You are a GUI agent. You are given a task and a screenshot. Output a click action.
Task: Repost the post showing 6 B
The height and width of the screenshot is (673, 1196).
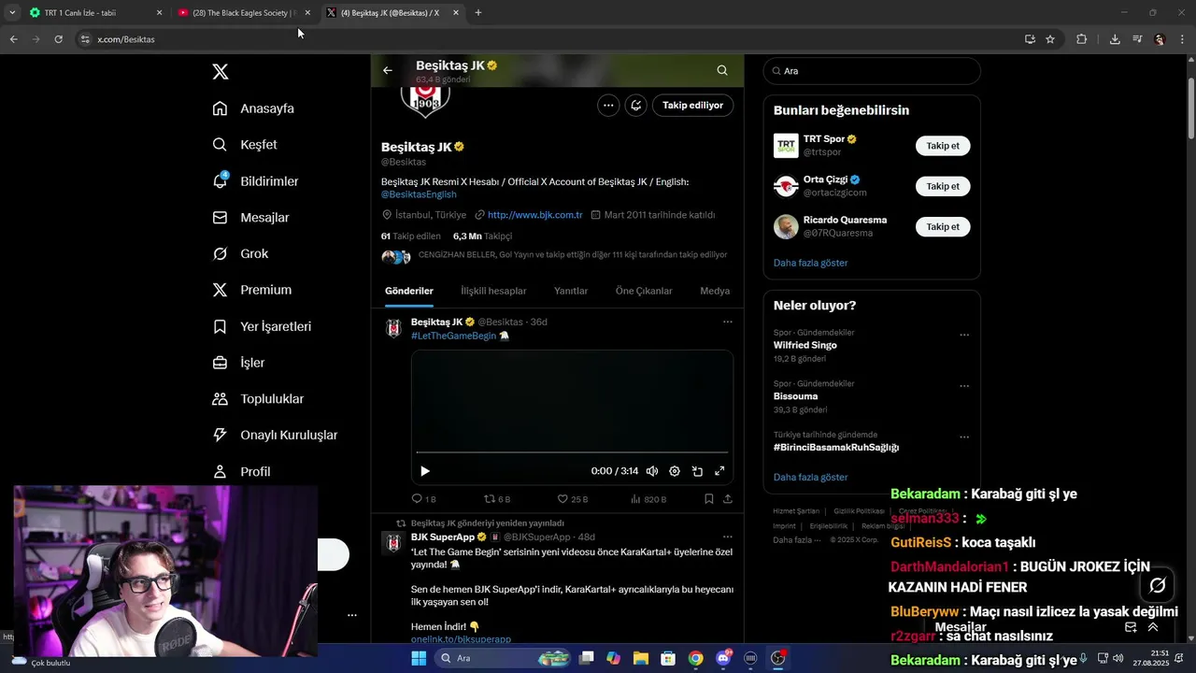pos(497,499)
